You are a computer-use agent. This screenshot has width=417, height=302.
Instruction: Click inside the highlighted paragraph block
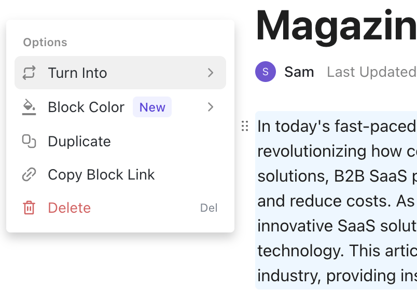click(337, 200)
